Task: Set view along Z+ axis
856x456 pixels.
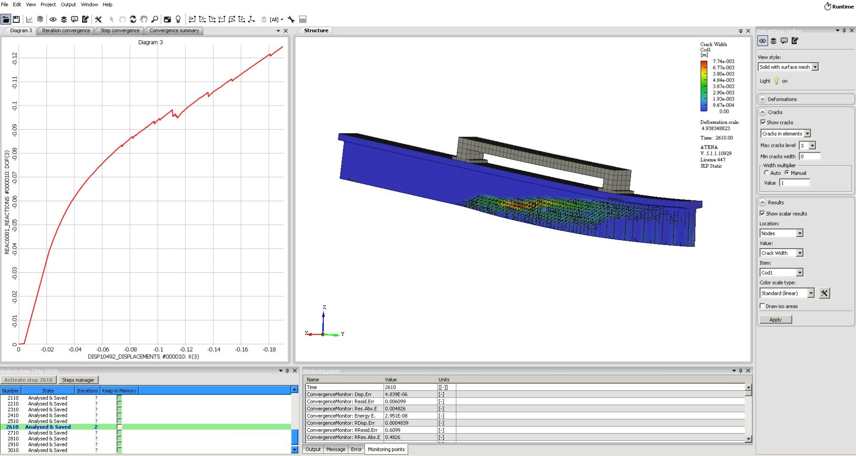Action: 232,19
